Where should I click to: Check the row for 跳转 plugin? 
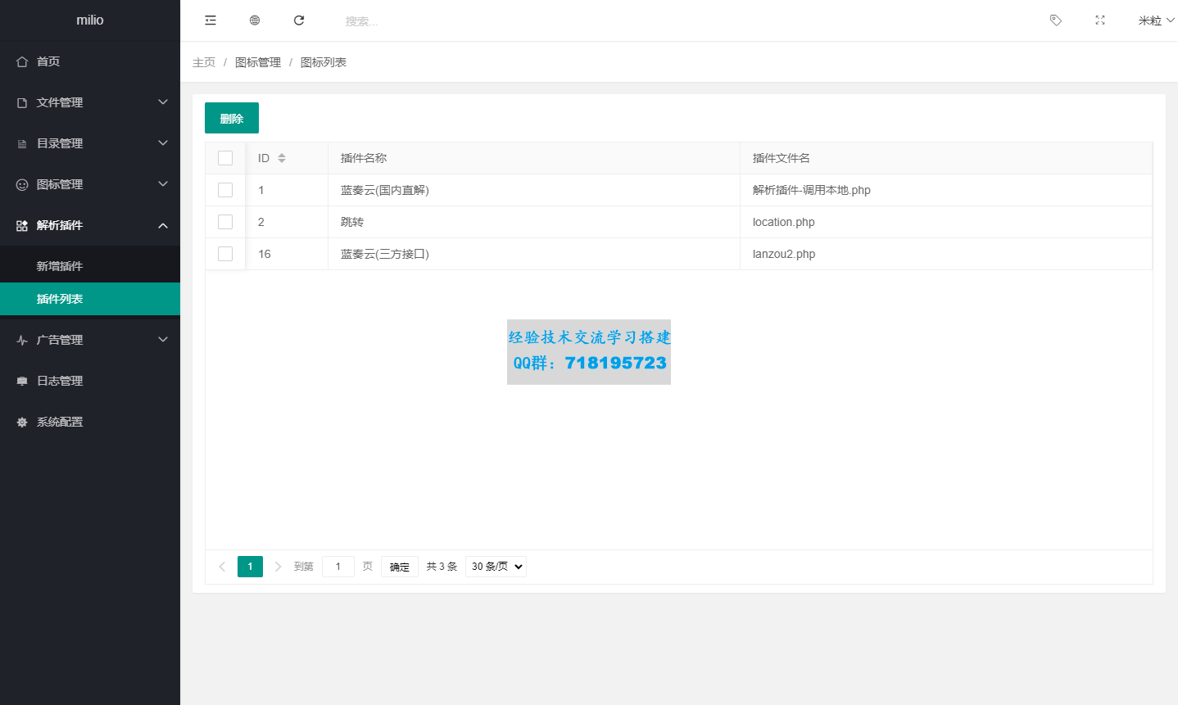coord(225,222)
